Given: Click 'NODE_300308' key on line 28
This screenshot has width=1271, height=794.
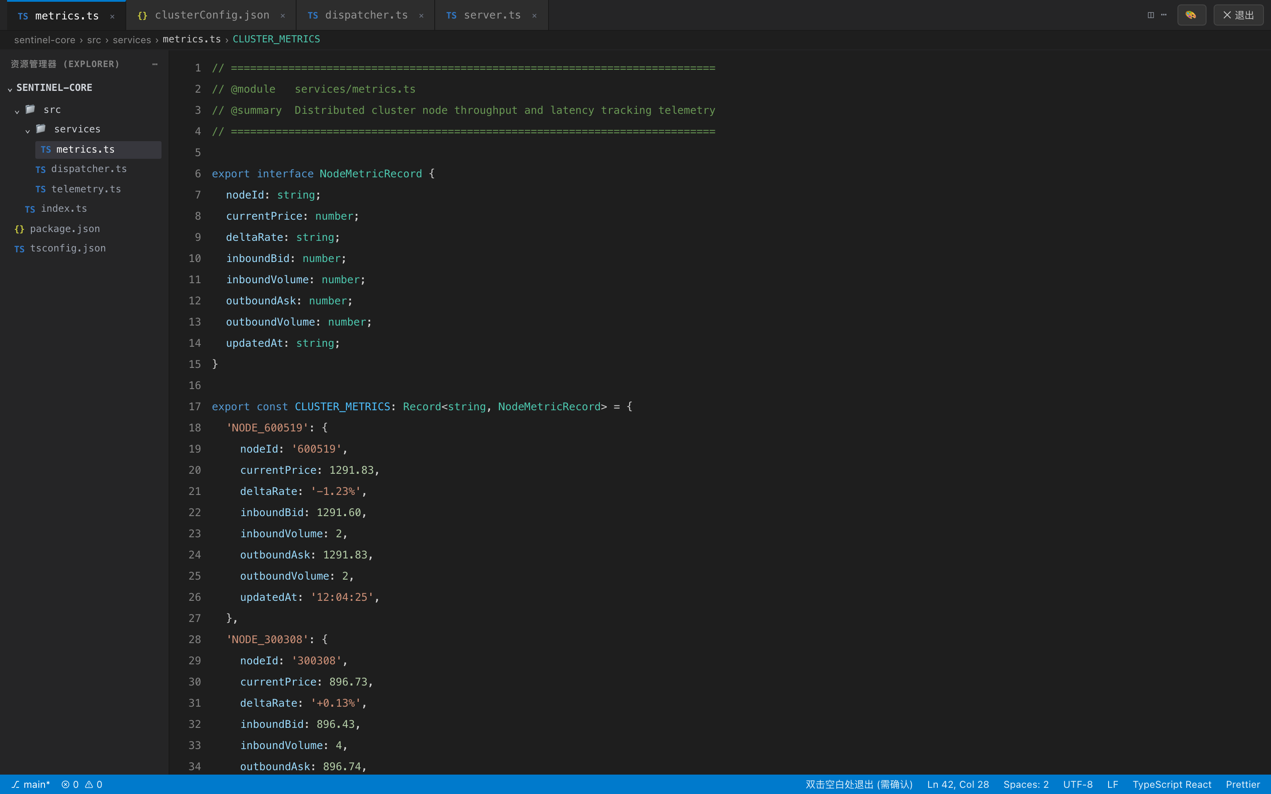Looking at the screenshot, I should click(267, 640).
